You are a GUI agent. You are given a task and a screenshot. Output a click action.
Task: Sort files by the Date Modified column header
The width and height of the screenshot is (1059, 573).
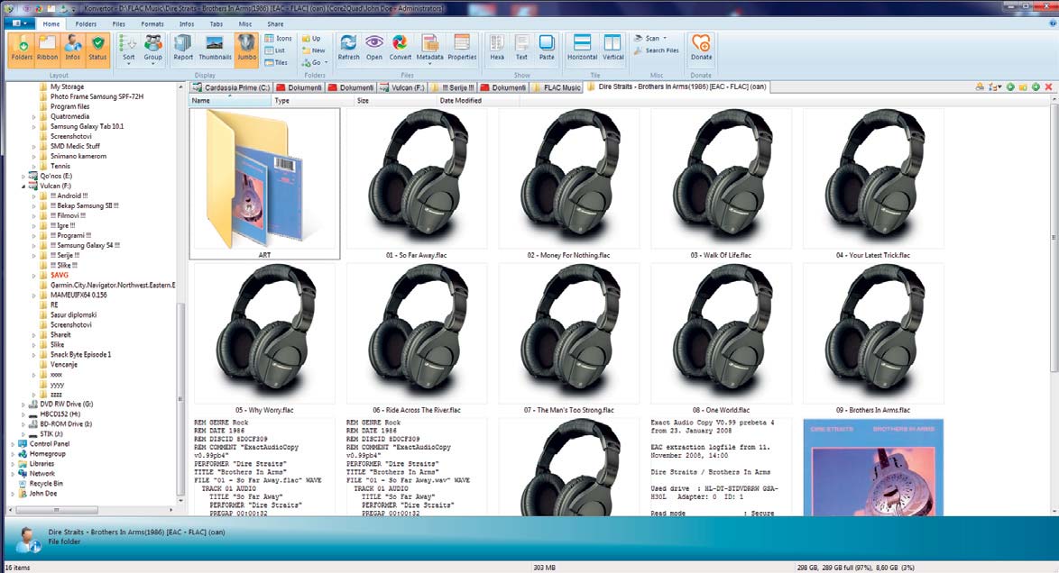[478, 101]
